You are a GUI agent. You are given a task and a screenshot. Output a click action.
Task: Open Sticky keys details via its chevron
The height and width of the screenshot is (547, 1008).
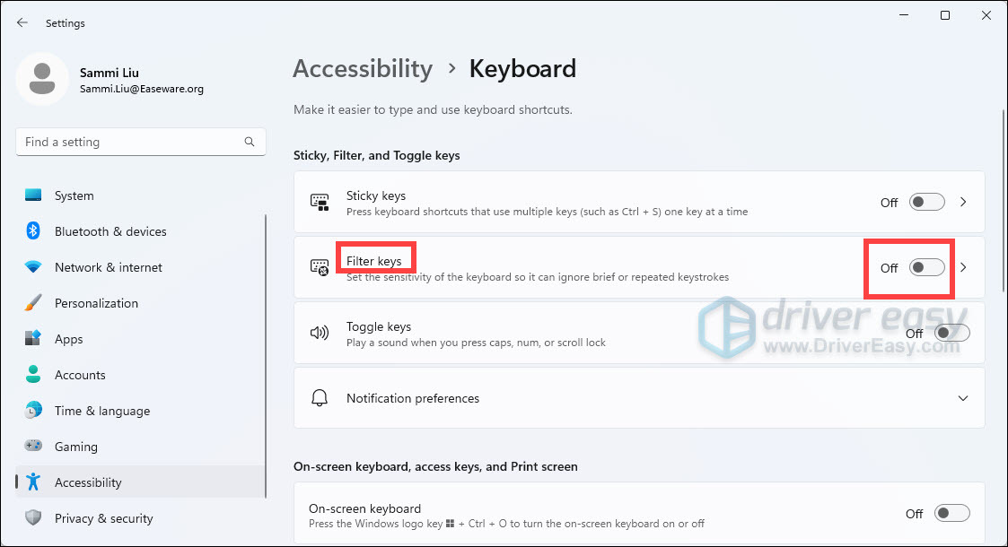962,202
